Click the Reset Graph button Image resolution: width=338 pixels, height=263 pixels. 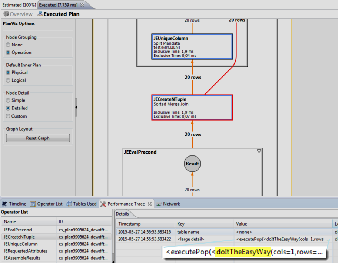coord(38,138)
